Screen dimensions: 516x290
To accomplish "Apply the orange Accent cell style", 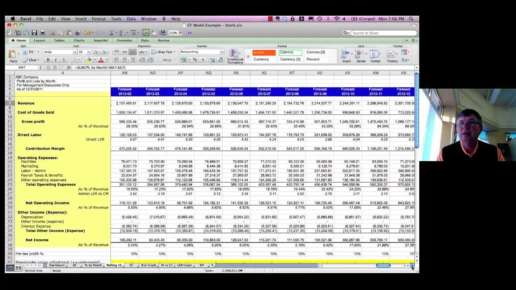I will (264, 52).
